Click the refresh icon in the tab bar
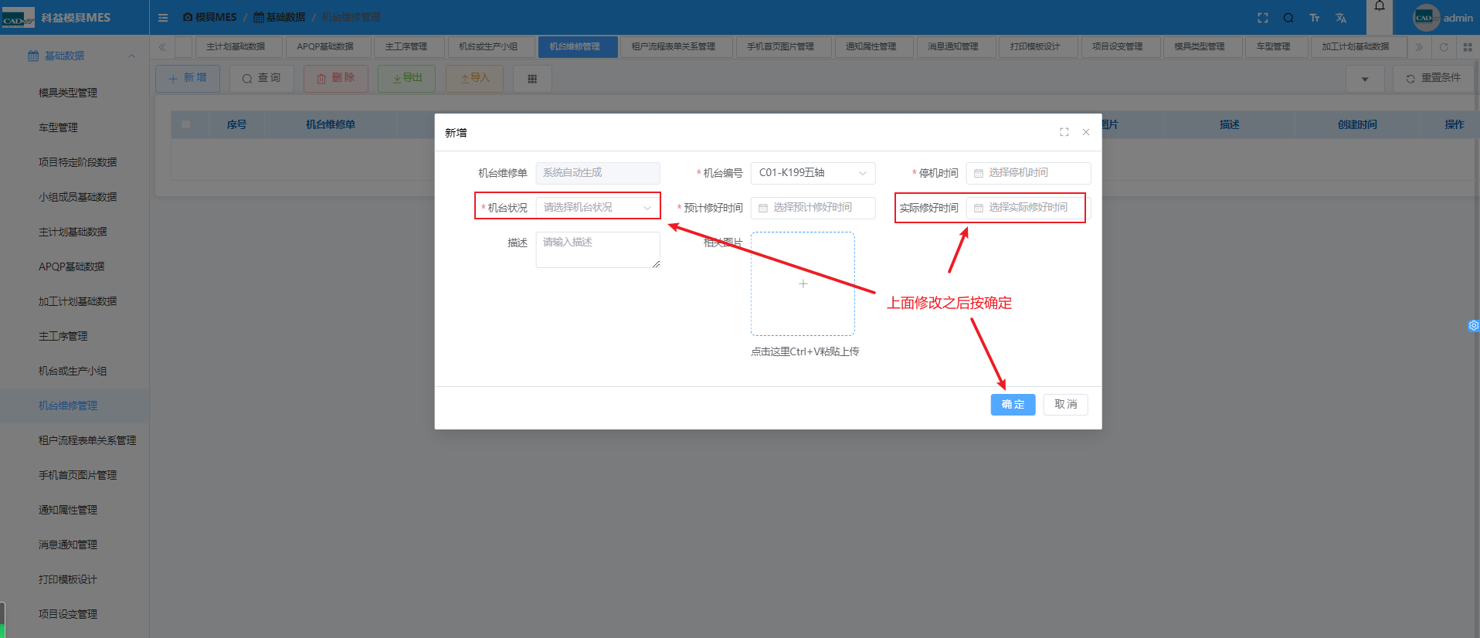Viewport: 1480px width, 638px height. (1444, 47)
